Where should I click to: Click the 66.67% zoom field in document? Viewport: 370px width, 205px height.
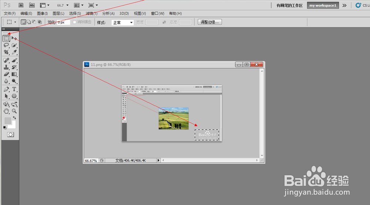pos(91,161)
